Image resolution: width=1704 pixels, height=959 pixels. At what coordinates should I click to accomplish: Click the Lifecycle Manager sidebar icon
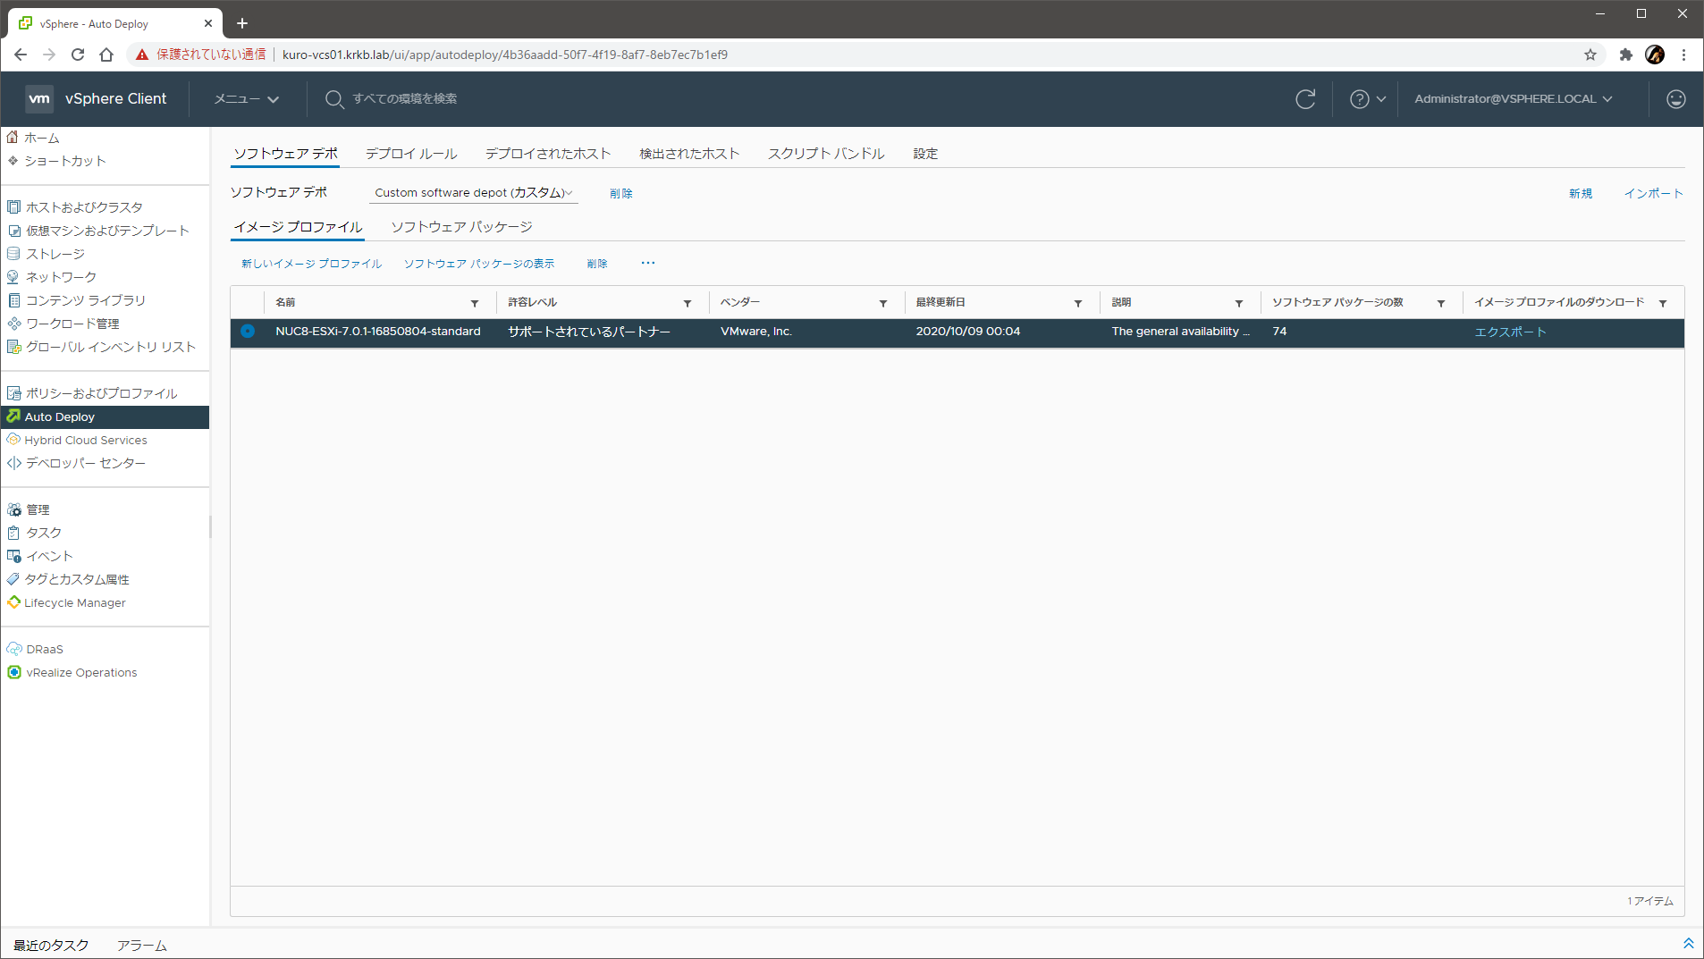14,602
